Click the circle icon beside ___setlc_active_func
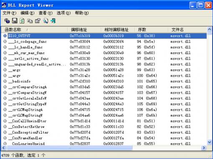The width and height of the screenshot is (213, 159). (x=5, y=59)
